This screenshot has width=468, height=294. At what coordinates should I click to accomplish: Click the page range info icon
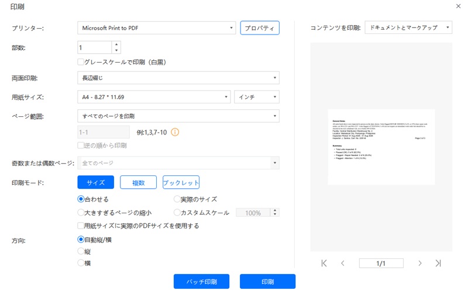click(x=175, y=132)
